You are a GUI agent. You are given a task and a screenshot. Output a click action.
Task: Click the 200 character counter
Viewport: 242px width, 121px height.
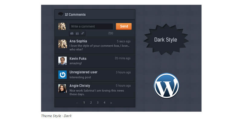111,33
